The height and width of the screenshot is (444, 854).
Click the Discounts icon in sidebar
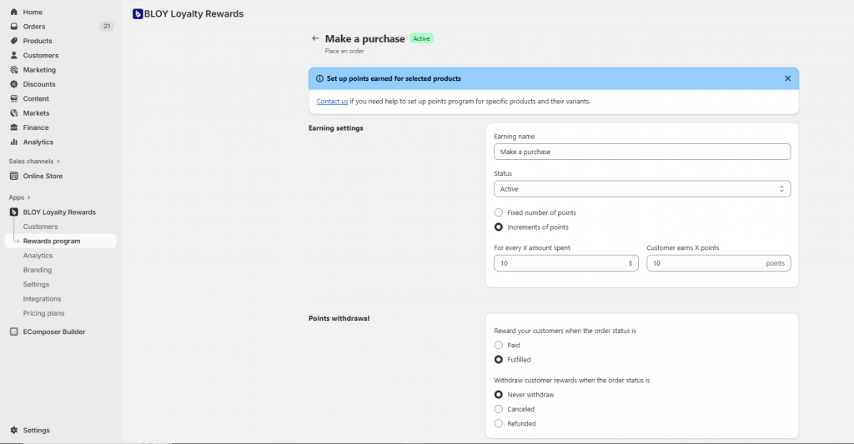click(x=14, y=84)
